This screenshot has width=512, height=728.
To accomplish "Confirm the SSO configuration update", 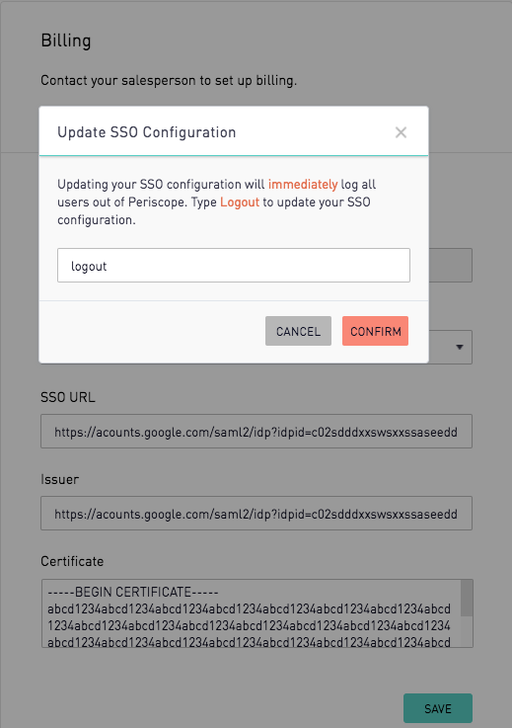I will [x=375, y=331].
